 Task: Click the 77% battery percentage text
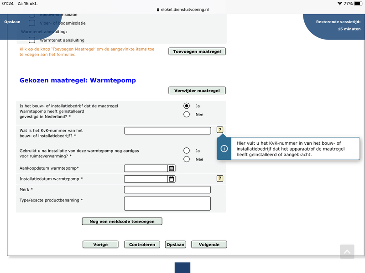[348, 4]
